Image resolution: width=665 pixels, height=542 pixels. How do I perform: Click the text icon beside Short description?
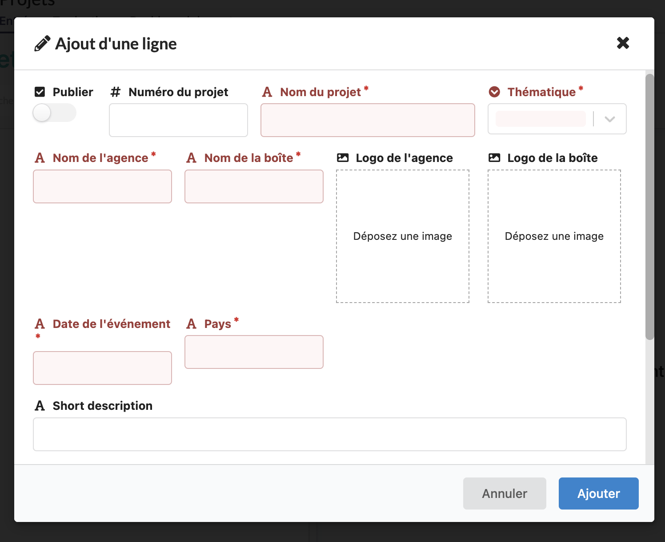pyautogui.click(x=40, y=406)
